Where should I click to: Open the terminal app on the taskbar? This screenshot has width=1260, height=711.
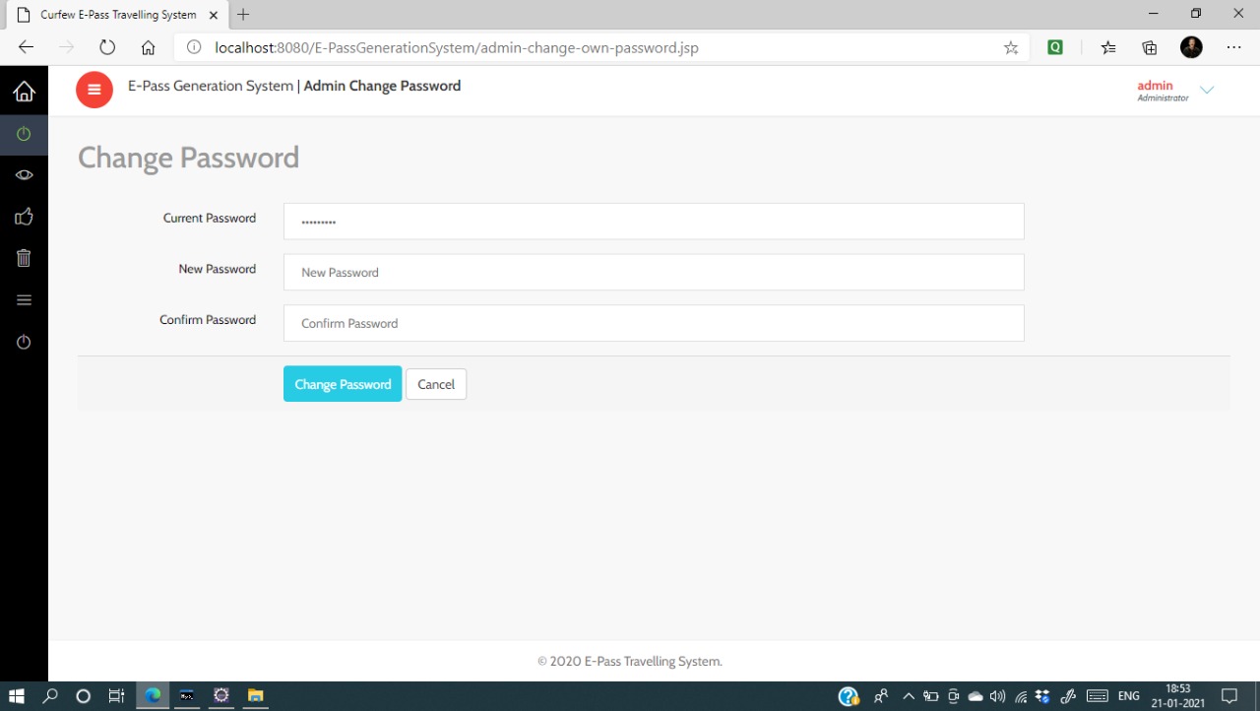pyautogui.click(x=187, y=695)
